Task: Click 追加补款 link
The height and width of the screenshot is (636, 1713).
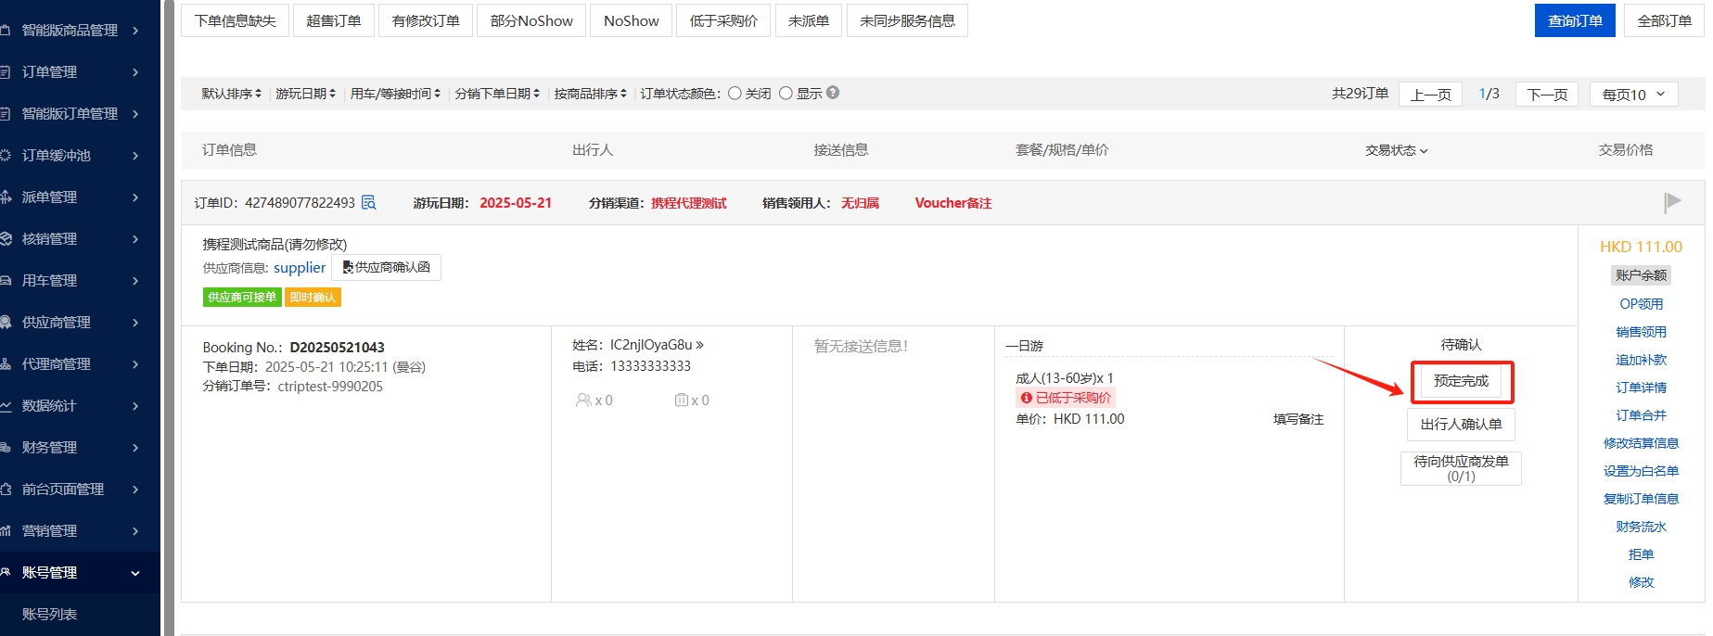Action: (1641, 360)
